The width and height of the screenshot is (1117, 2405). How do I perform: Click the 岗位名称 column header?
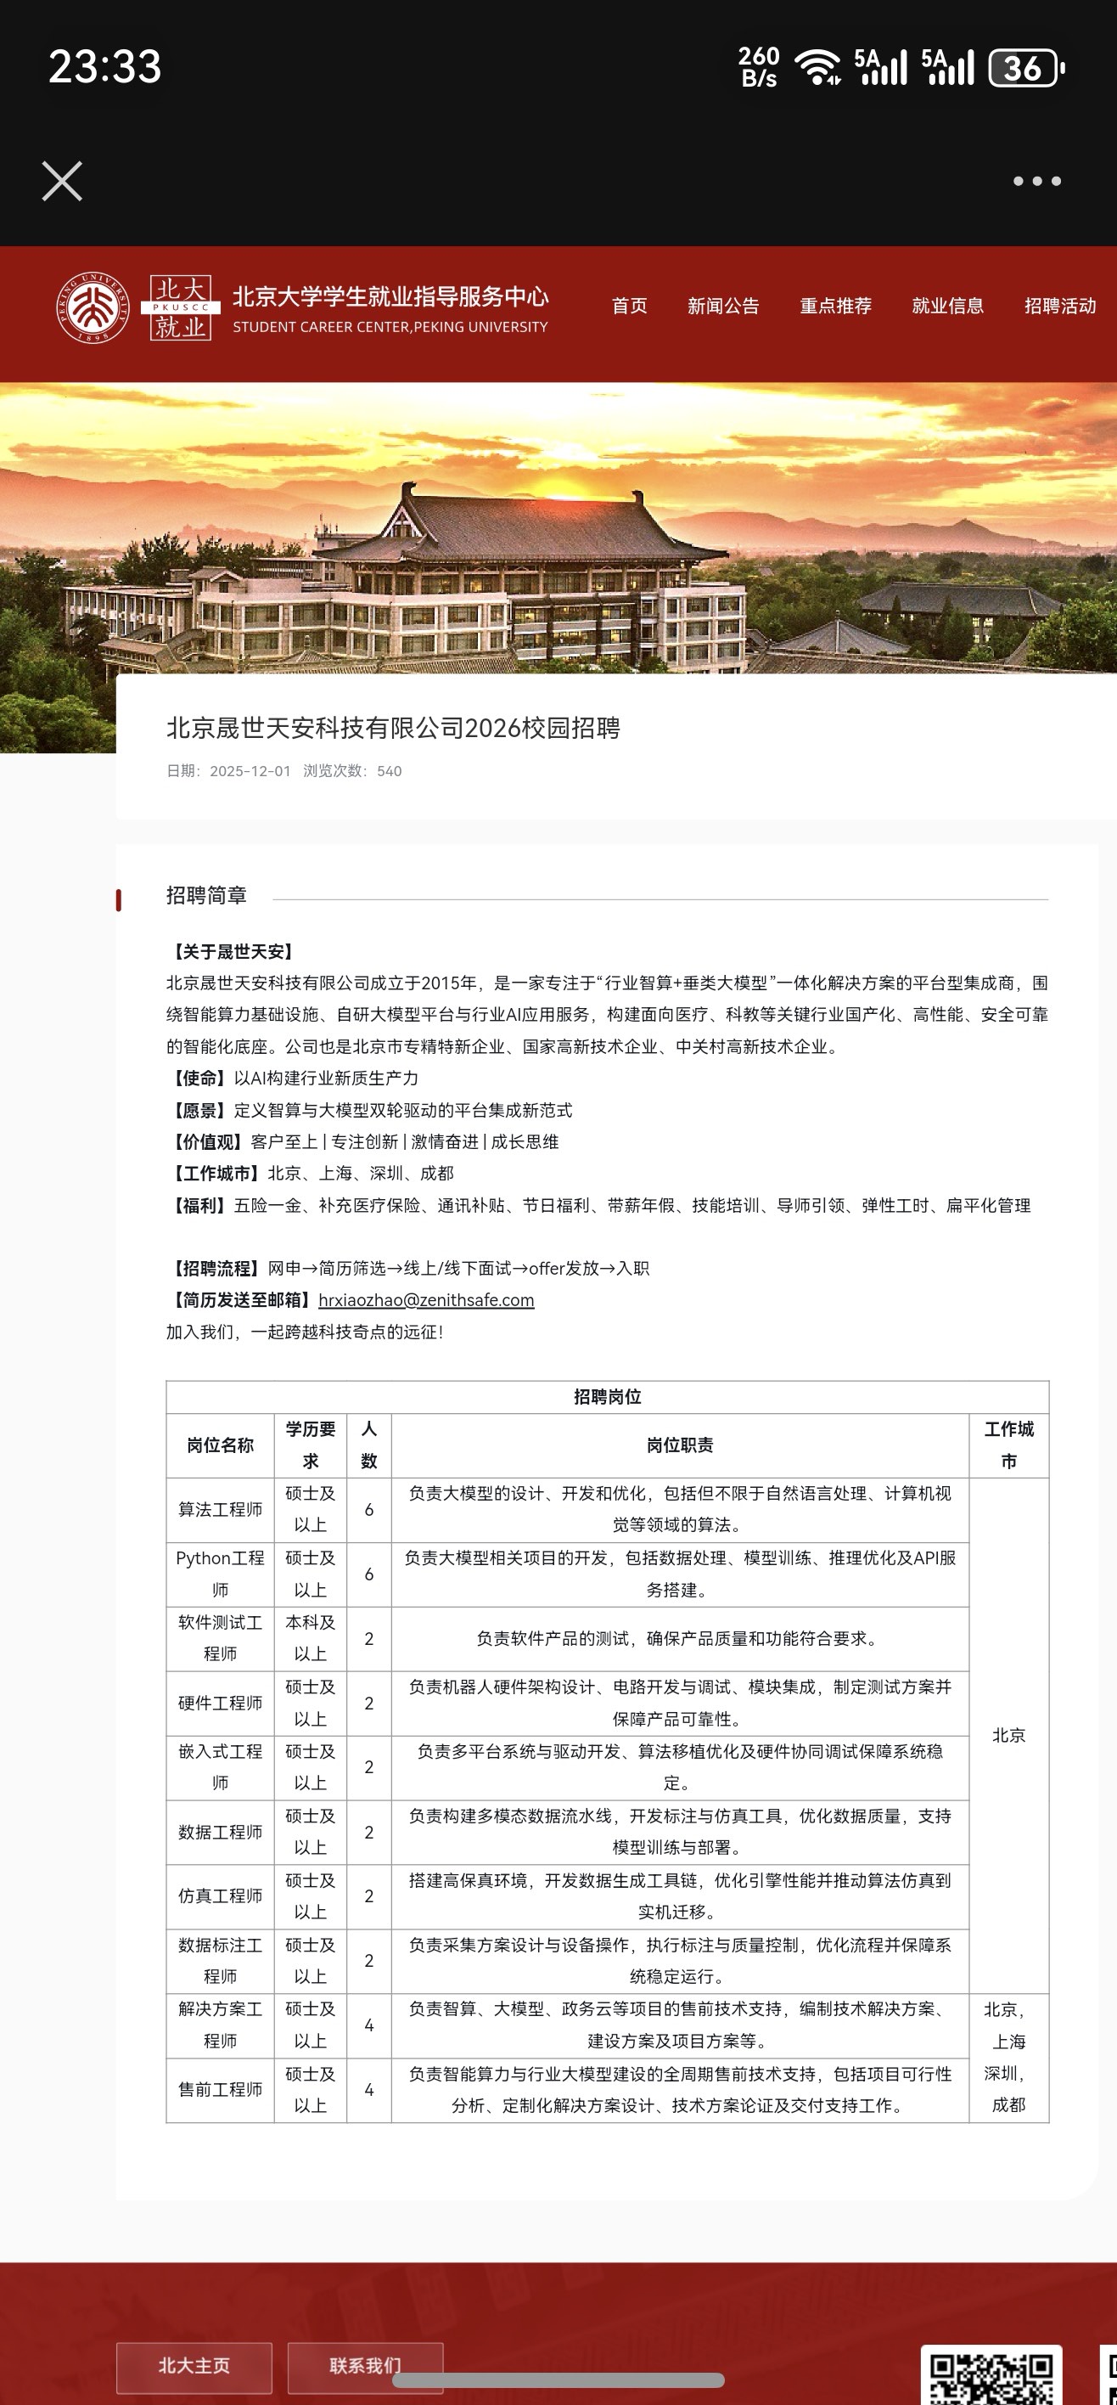coord(220,1445)
